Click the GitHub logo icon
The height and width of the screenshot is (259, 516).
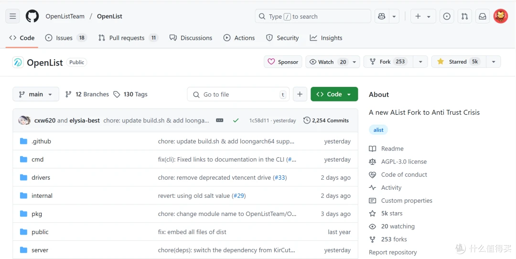pyautogui.click(x=32, y=16)
